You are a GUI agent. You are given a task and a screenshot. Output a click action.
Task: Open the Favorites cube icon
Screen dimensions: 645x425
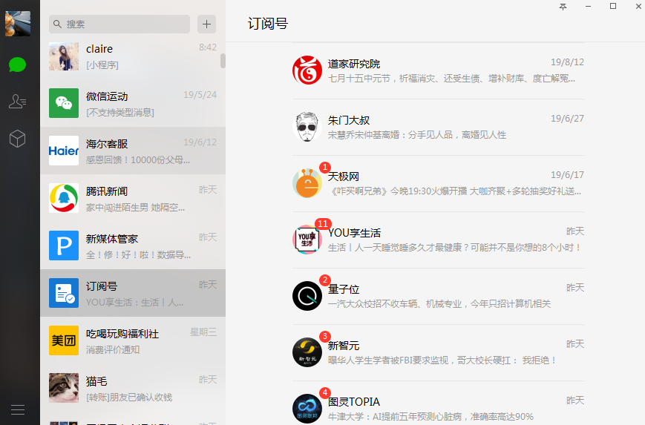pos(18,139)
